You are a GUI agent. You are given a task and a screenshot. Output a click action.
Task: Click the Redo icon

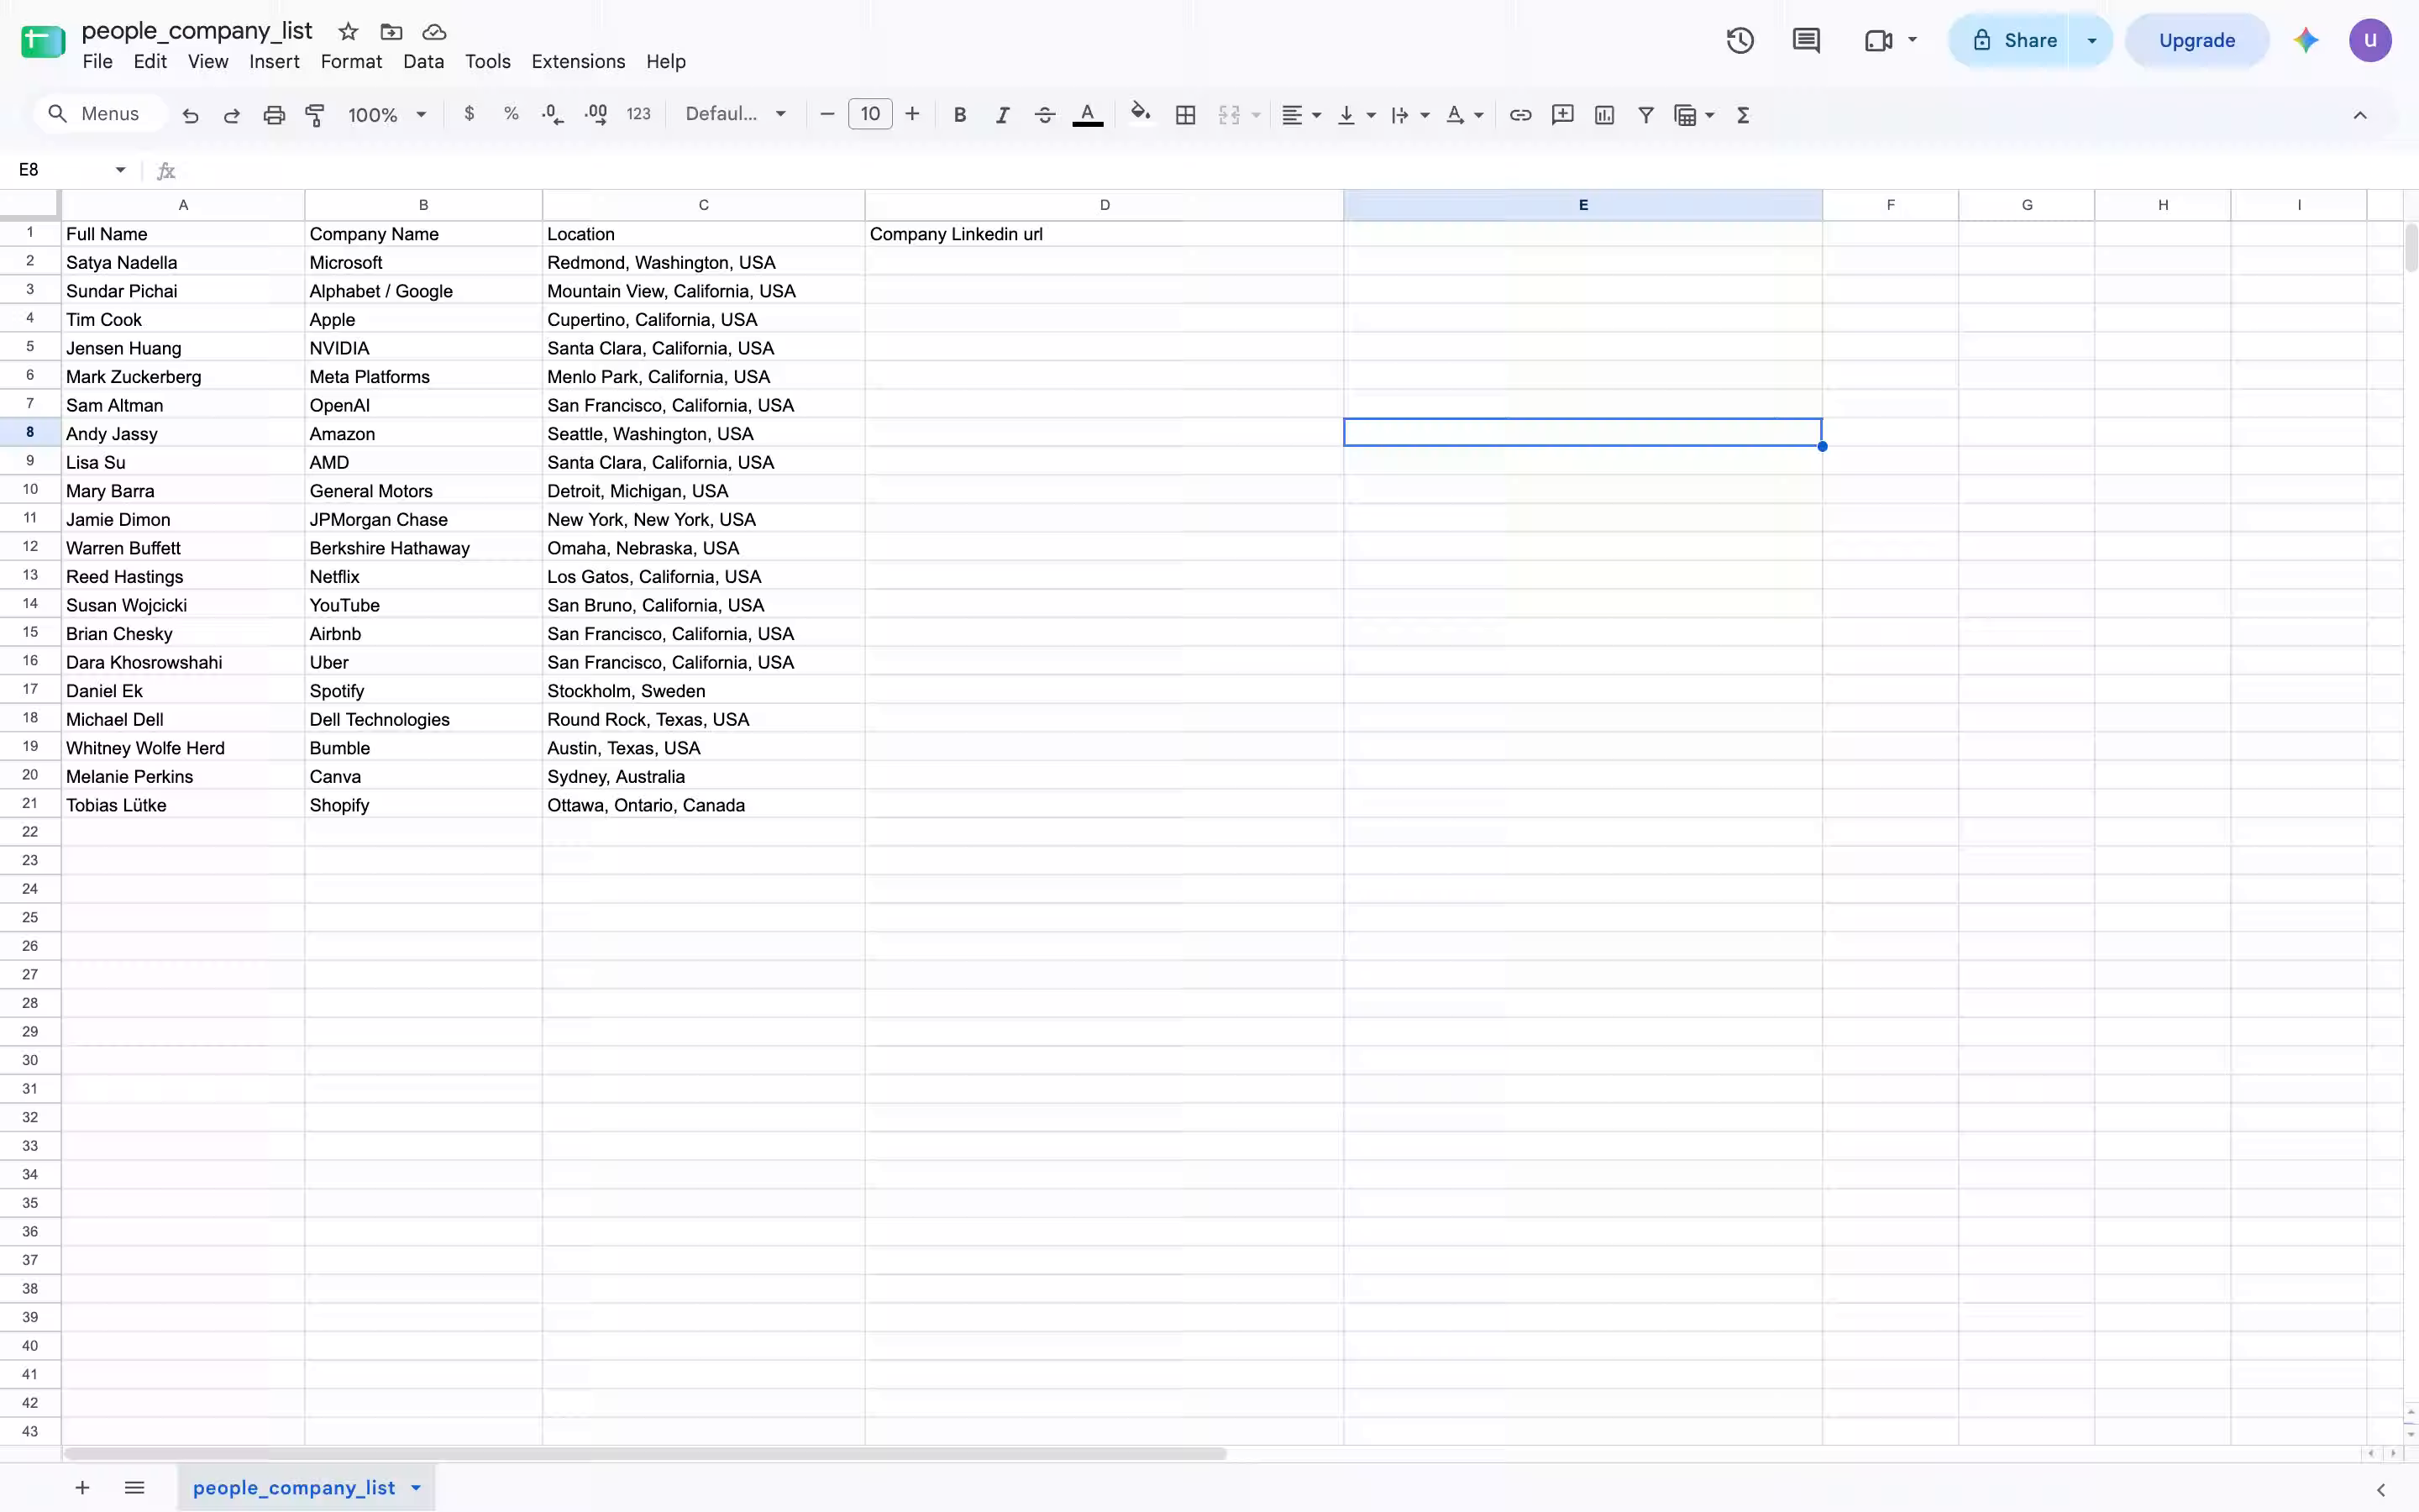coord(232,115)
